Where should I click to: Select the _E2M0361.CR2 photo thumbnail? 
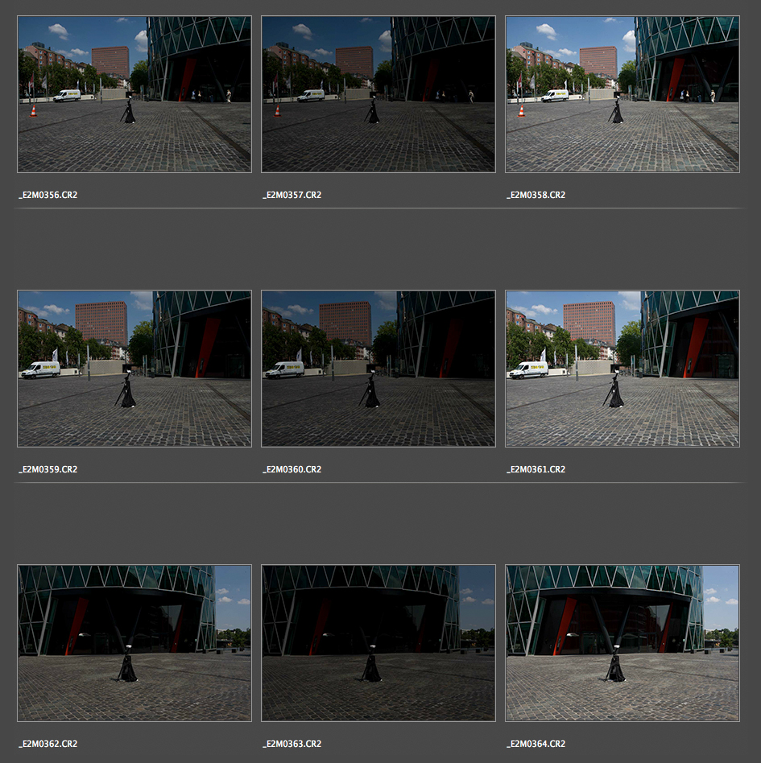click(622, 369)
